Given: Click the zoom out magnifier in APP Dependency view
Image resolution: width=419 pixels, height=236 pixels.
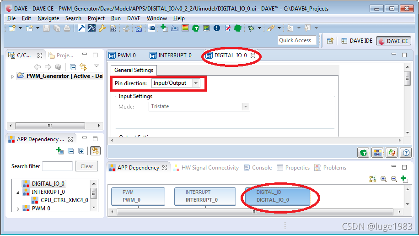Looking at the screenshot, I should pyautogui.click(x=394, y=179).
